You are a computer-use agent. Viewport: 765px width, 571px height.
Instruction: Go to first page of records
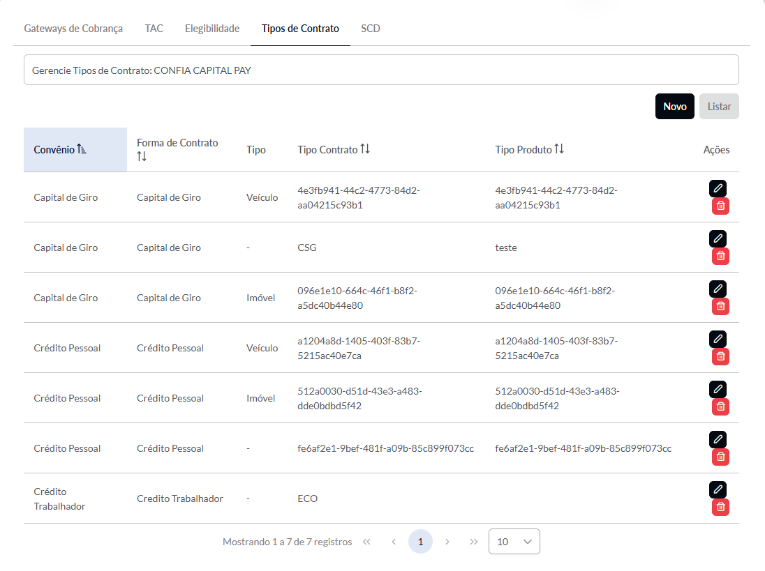tap(367, 542)
